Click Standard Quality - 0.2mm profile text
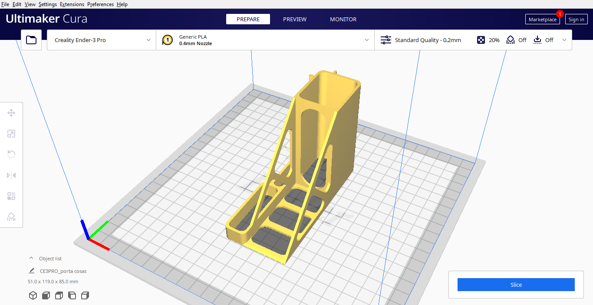This screenshot has width=593, height=305. [428, 40]
